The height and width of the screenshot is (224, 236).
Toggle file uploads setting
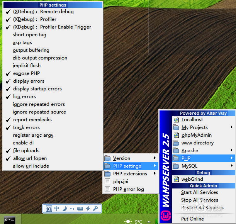click(53, 151)
